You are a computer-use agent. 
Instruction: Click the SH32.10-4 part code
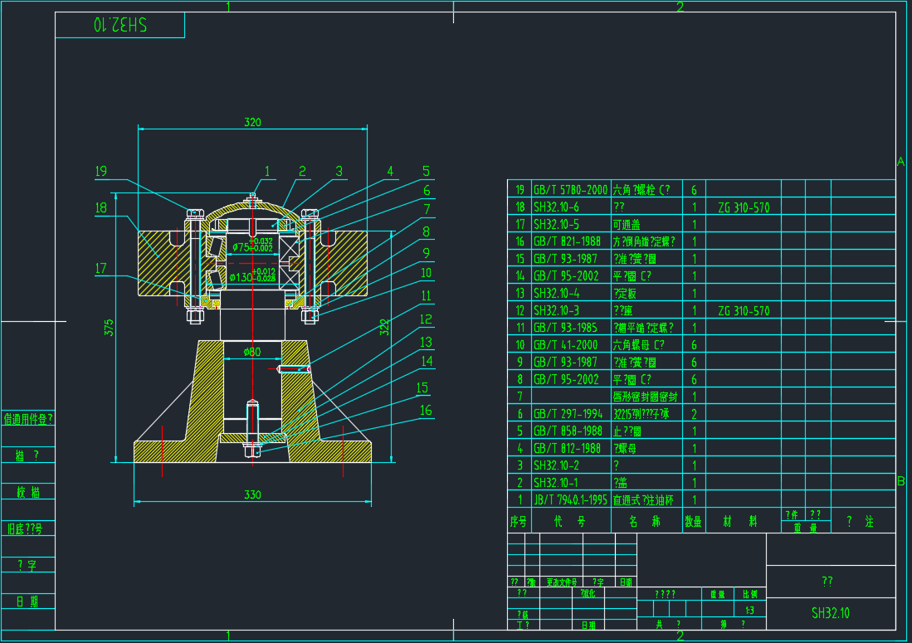[557, 293]
